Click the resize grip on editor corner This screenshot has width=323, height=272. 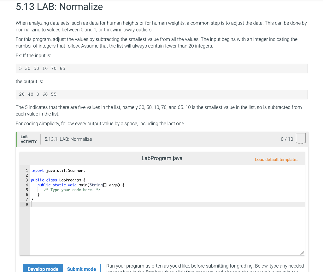(302, 253)
